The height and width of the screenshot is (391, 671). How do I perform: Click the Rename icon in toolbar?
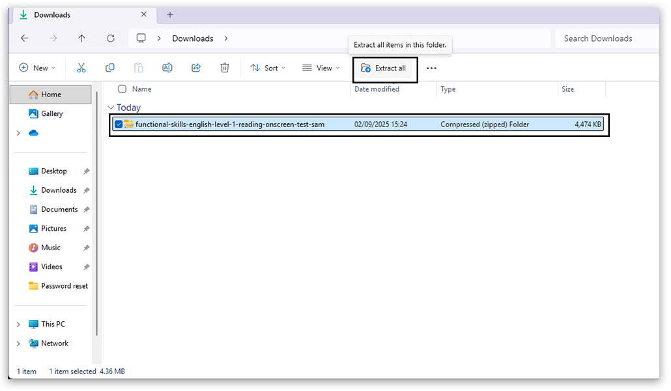click(x=167, y=68)
